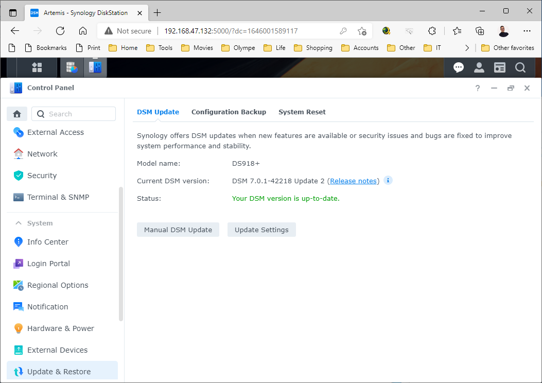Open the Olympe favorites folder
Screen dimensions: 542x383
click(x=238, y=48)
